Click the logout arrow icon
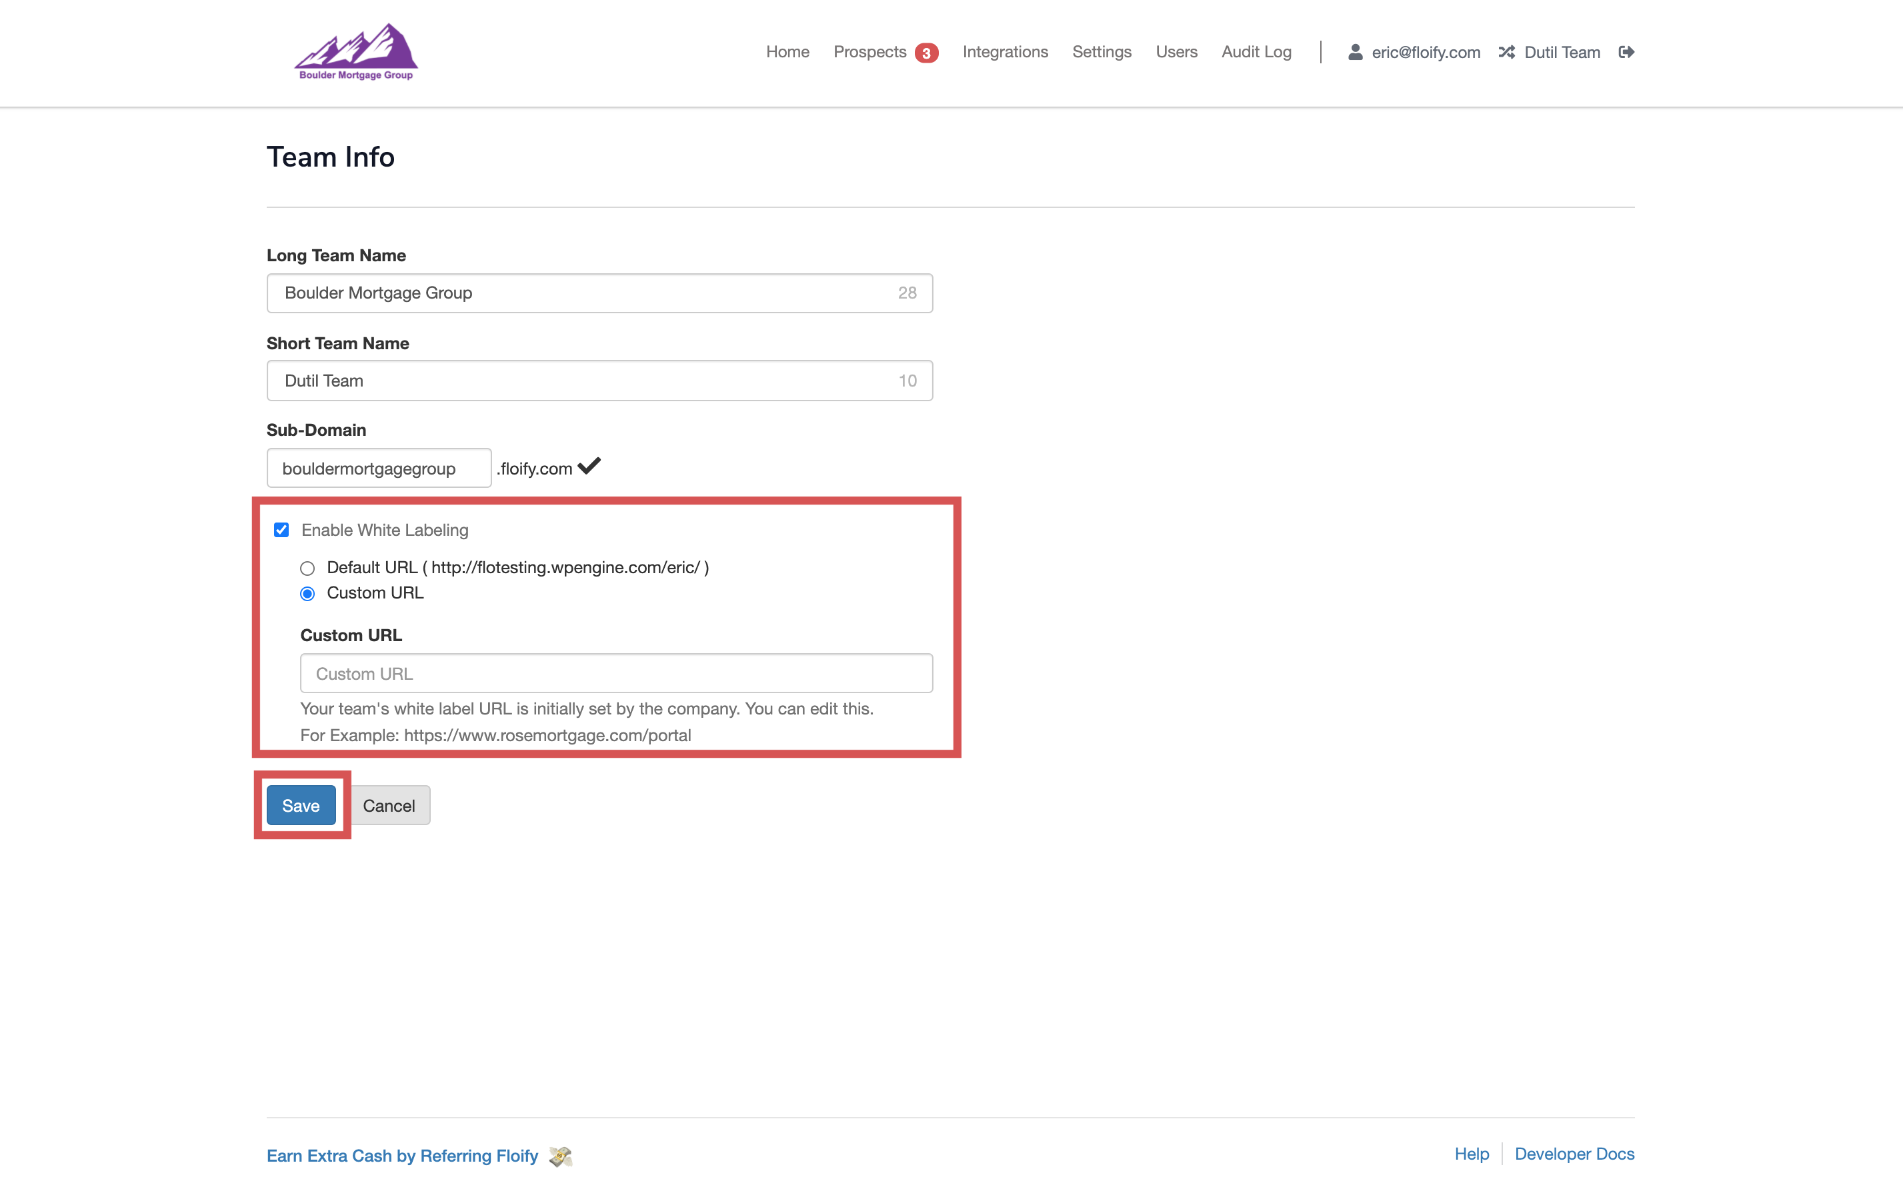The image size is (1903, 1193). click(x=1626, y=52)
